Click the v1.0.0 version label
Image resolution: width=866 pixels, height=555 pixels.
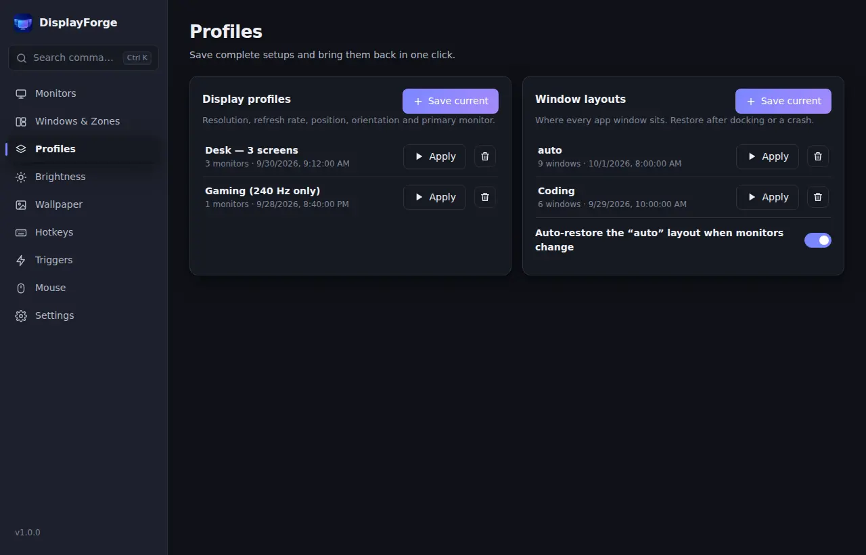[28, 533]
